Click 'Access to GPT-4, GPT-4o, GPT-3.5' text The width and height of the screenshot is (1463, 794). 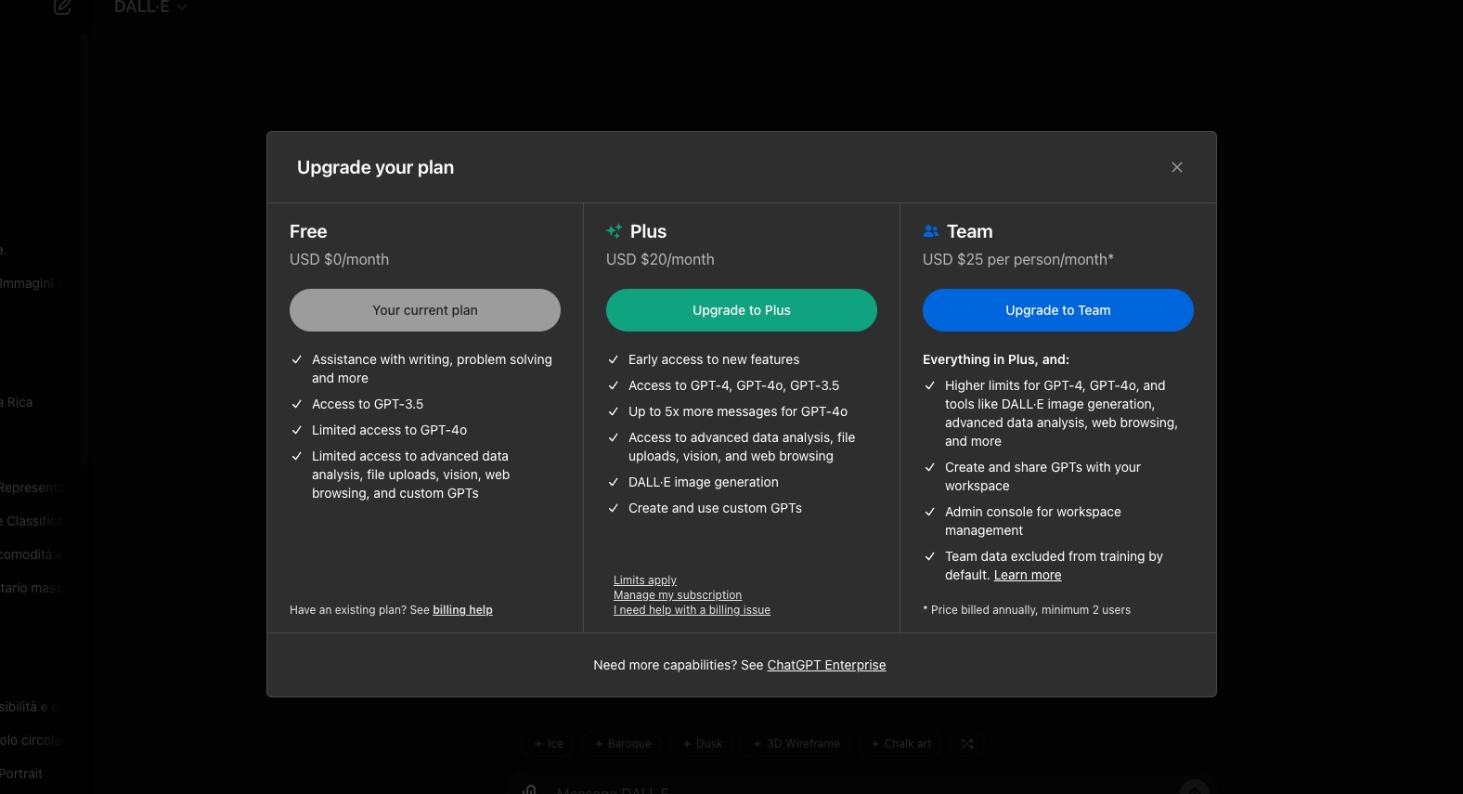click(733, 385)
